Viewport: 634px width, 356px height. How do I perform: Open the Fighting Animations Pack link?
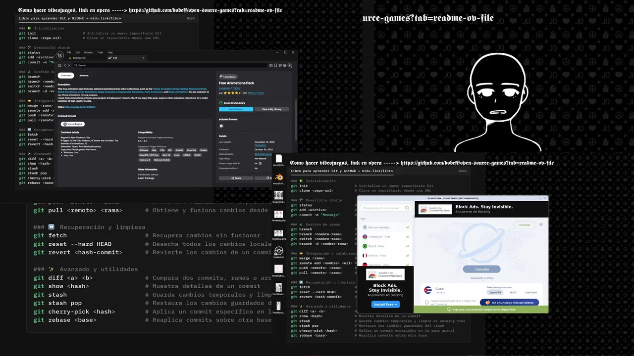click(193, 89)
